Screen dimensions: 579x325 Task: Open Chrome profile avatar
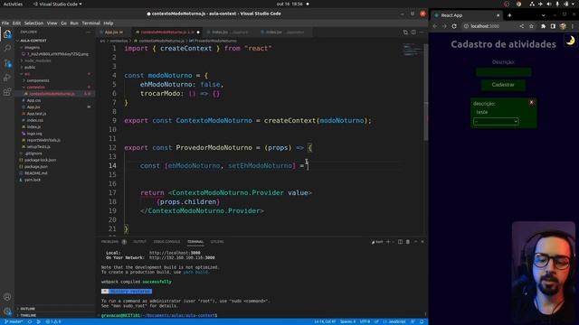(563, 26)
